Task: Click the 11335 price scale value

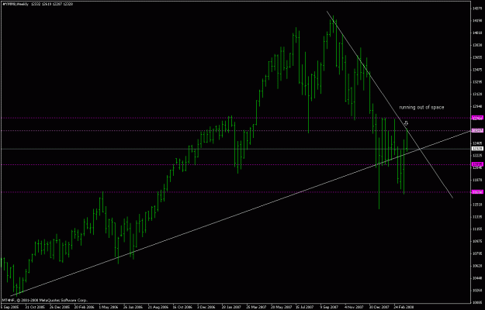Action: (x=476, y=217)
